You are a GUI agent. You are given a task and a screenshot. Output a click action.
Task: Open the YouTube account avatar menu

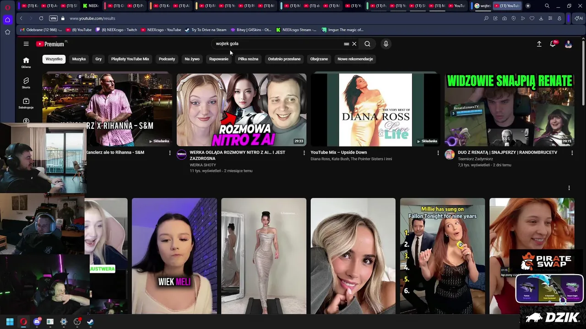coord(568,44)
